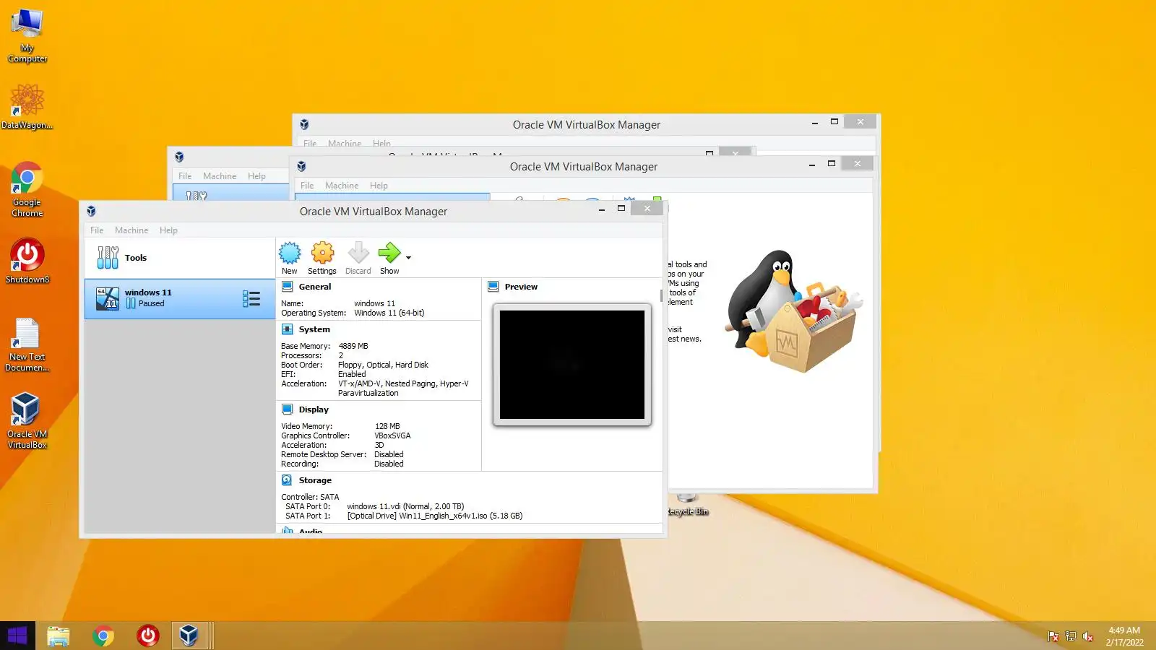Expand the dropdown arrow beside Show

(408, 258)
